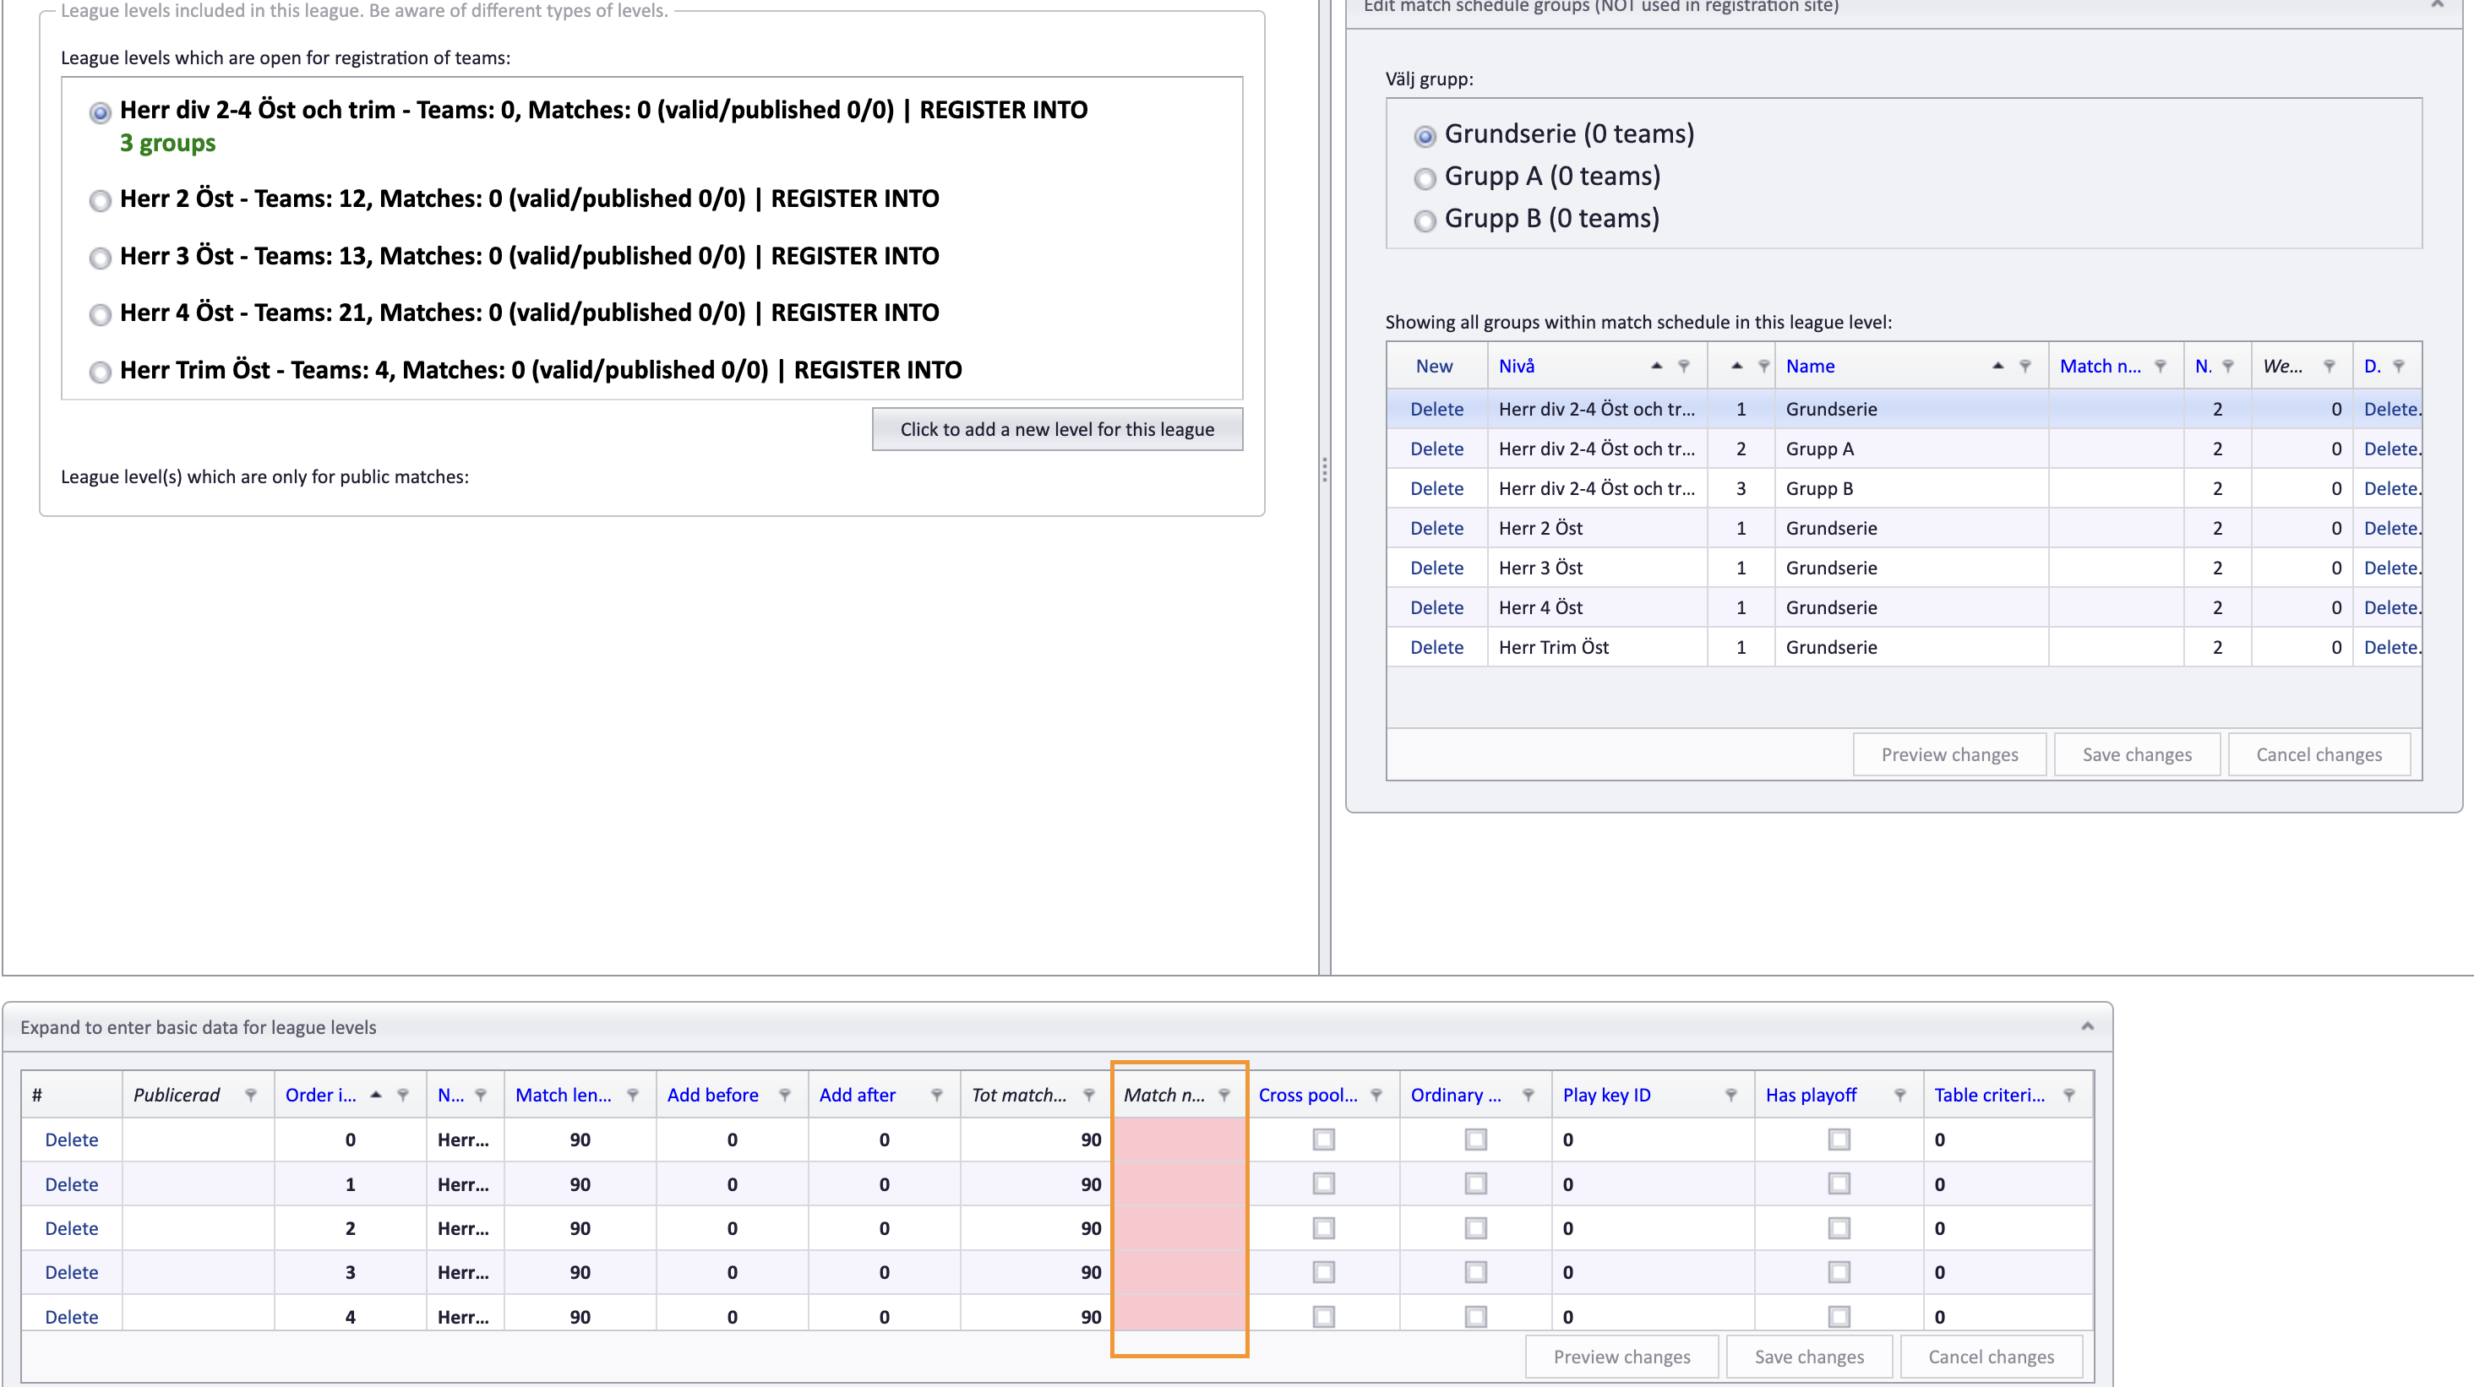
Task: Select Herr Trim Öst league level radio
Action: pos(100,373)
